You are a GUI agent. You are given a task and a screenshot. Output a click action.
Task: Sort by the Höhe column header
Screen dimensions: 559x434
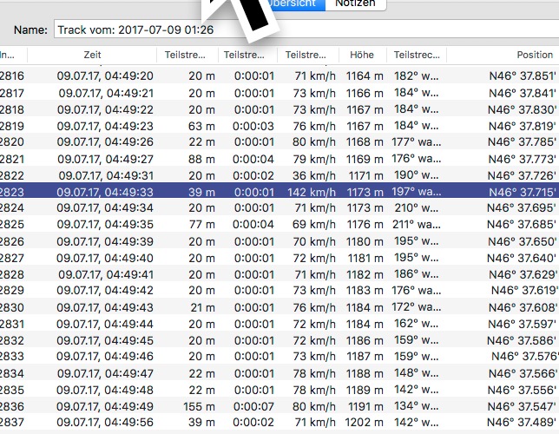click(x=362, y=55)
